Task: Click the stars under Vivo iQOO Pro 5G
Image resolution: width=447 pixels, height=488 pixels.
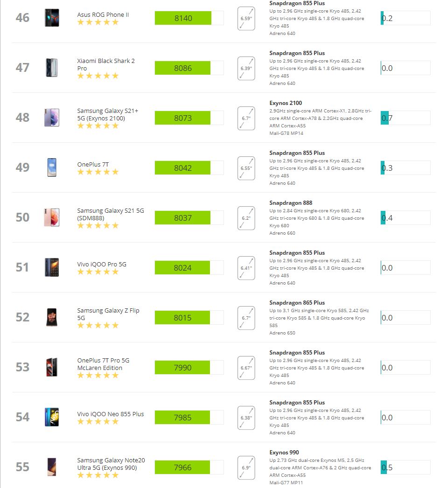Action: pos(98,272)
